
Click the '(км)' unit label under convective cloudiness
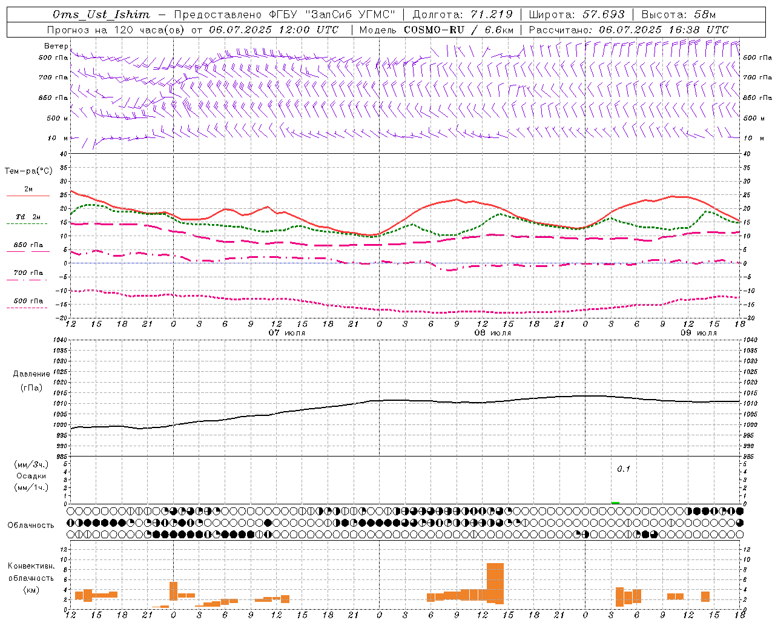(31, 590)
